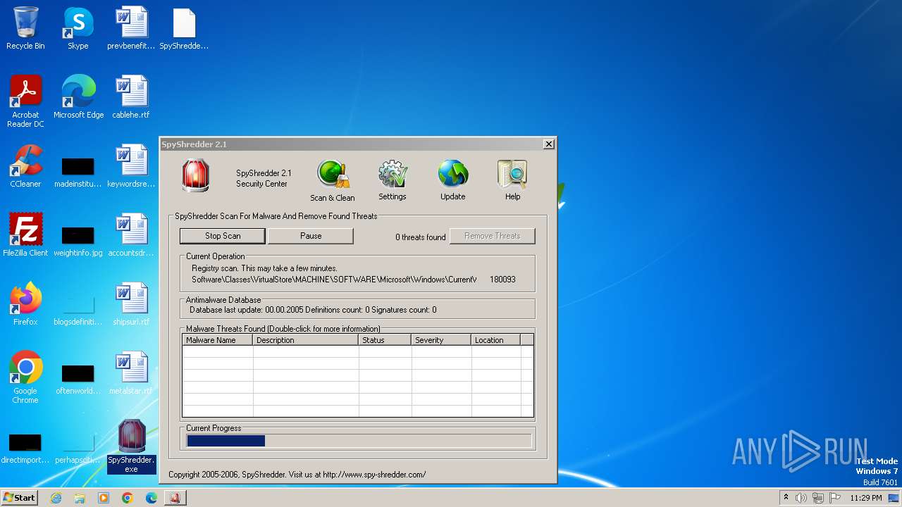The width and height of the screenshot is (902, 507).
Task: Click the SpyShredder taskbar button
Action: coord(174,498)
